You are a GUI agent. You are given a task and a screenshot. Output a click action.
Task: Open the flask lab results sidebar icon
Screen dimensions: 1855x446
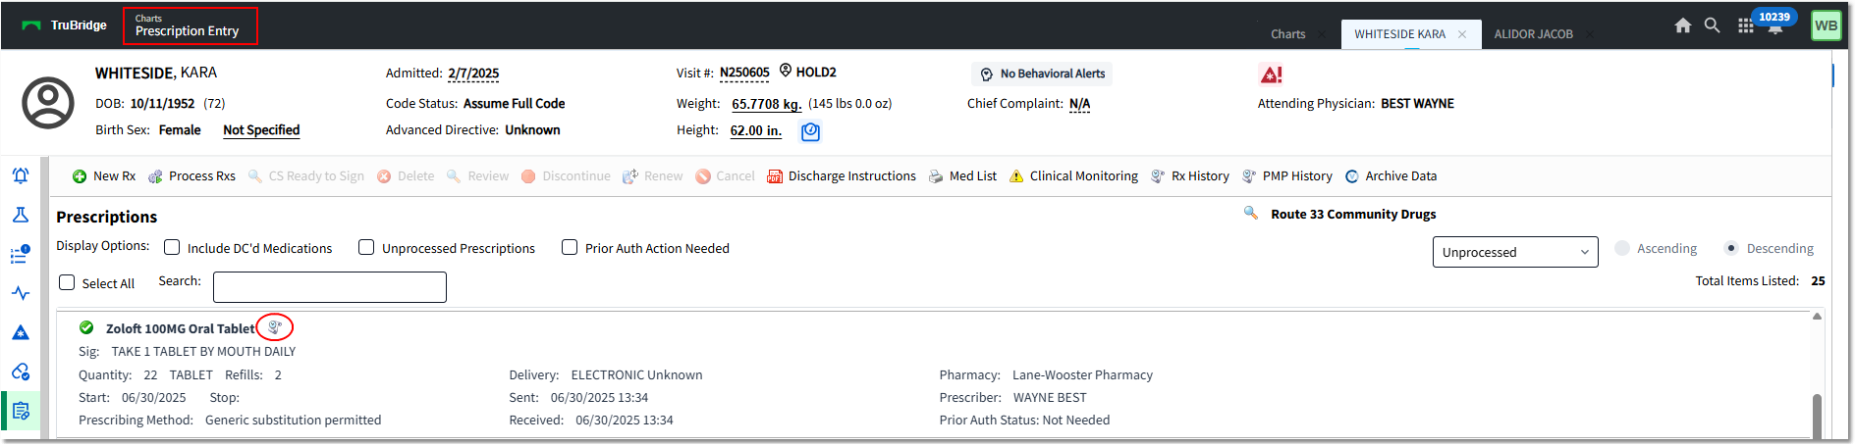pyautogui.click(x=21, y=215)
